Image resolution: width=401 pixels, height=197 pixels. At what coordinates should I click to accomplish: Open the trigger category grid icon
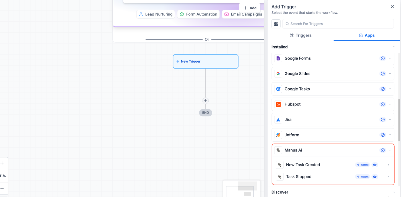point(276,24)
